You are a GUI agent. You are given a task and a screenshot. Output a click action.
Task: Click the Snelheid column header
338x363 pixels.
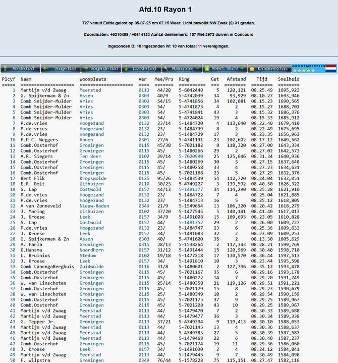(289, 79)
